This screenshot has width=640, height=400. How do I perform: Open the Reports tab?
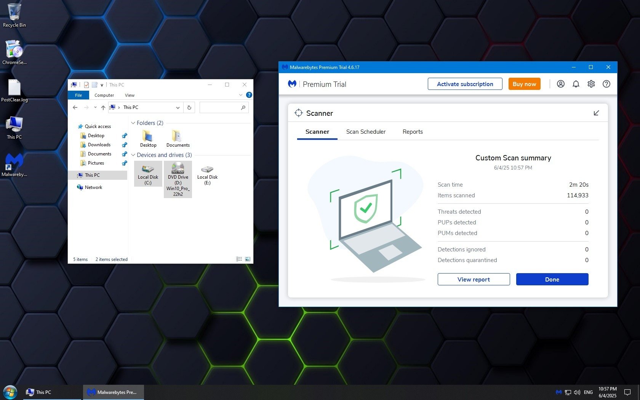[x=412, y=132]
